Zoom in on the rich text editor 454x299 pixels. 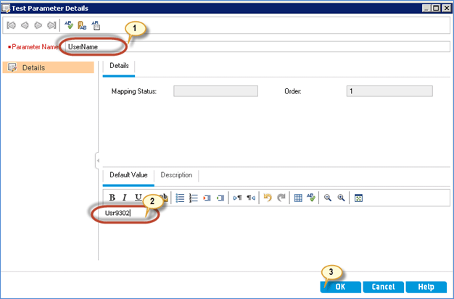340,198
